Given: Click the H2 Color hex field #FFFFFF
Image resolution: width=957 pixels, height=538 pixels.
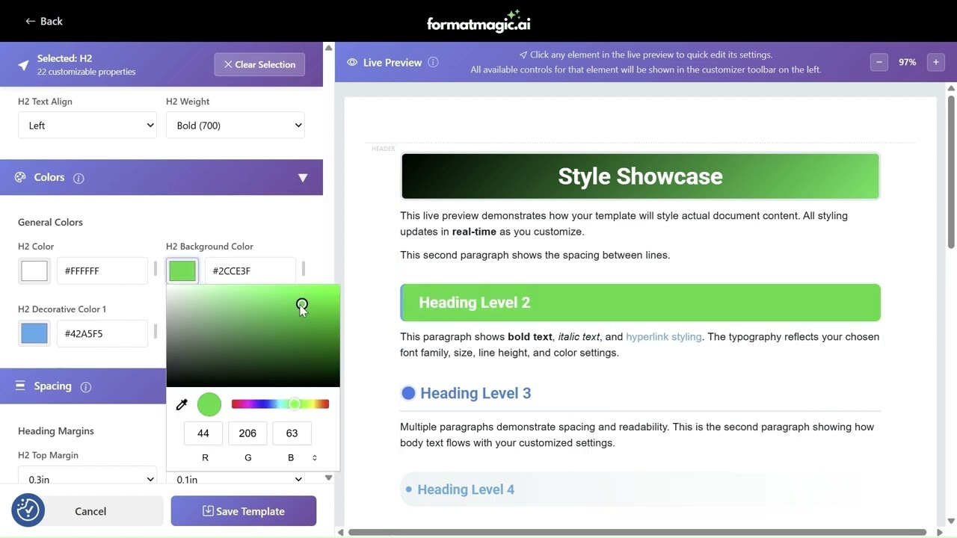Looking at the screenshot, I should pyautogui.click(x=102, y=270).
